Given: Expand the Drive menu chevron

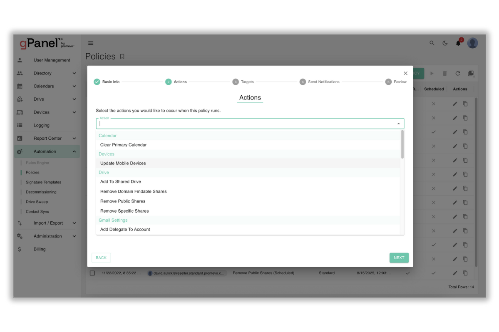Looking at the screenshot, I should (74, 99).
